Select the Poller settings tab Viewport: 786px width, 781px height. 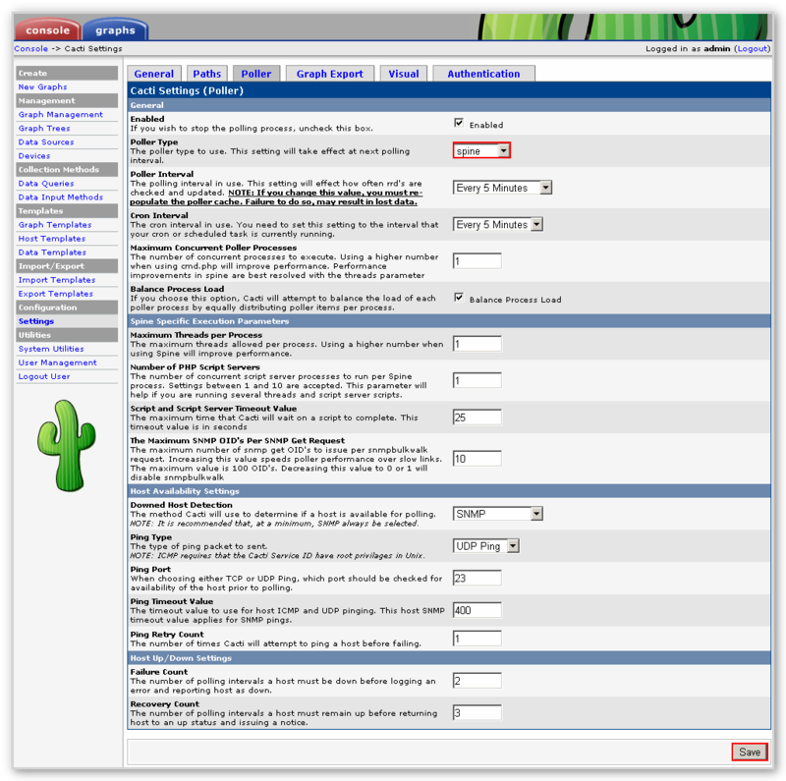(x=256, y=74)
